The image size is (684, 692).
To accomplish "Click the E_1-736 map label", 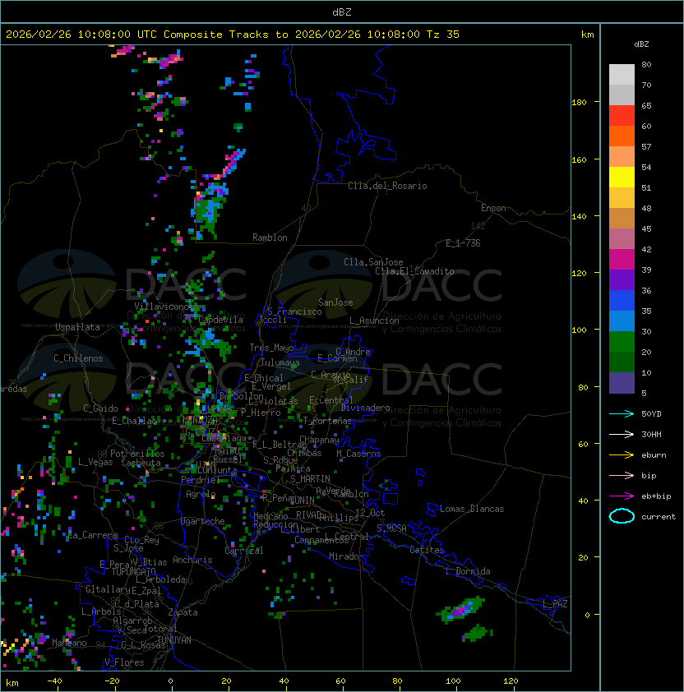I will pos(463,243).
